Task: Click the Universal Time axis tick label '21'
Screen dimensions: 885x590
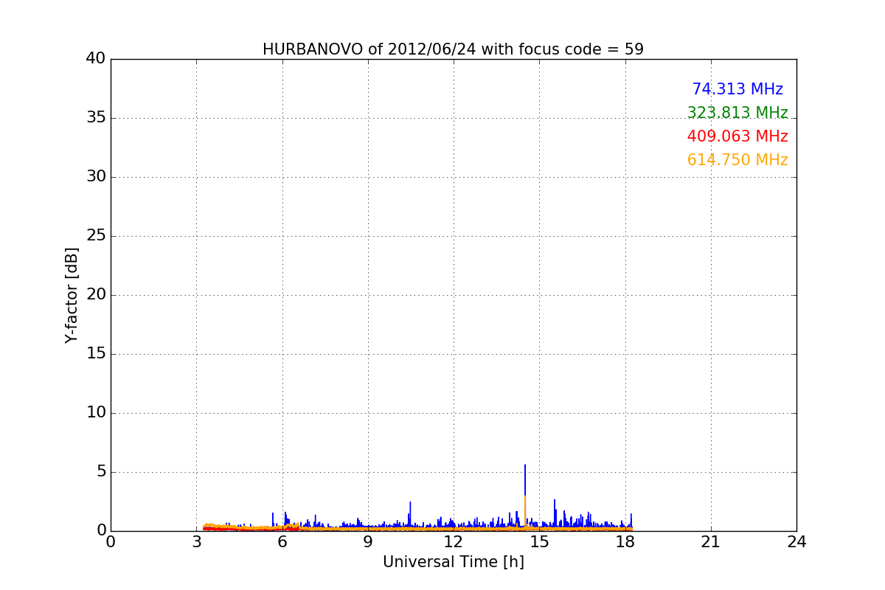Action: coord(711,542)
